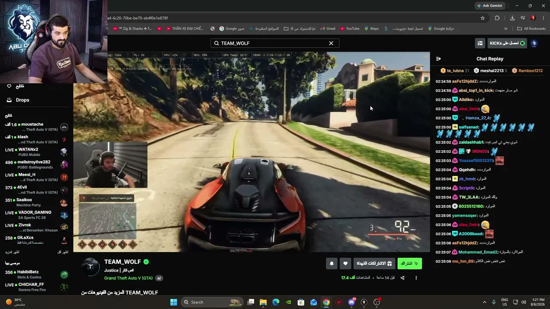Click username saifsanad in chat
The width and height of the screenshot is (550, 309).
pos(469,127)
